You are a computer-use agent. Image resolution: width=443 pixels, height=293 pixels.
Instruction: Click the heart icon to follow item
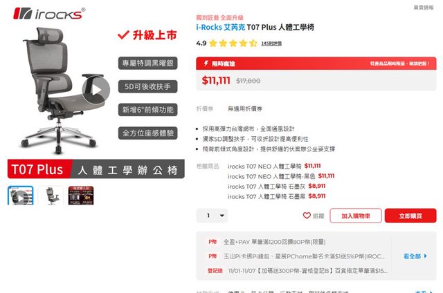pyautogui.click(x=307, y=216)
